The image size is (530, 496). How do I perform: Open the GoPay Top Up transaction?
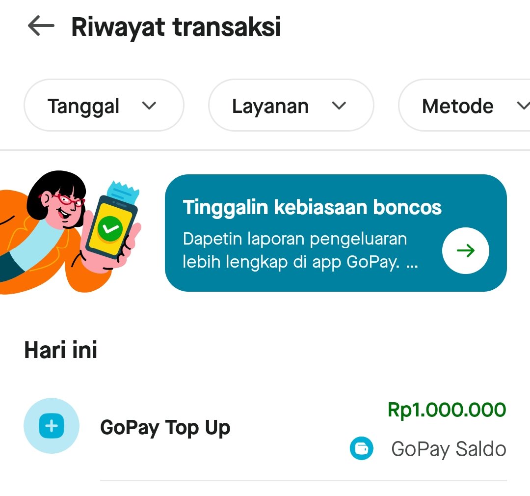click(x=265, y=428)
